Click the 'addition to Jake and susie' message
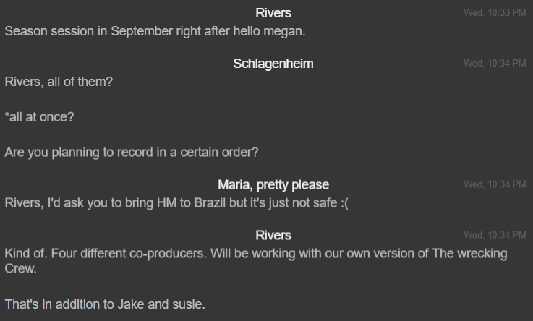 click(x=105, y=304)
